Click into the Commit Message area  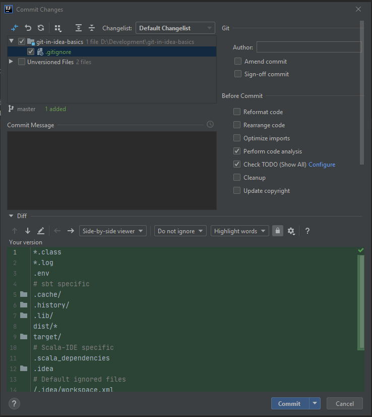(x=112, y=171)
